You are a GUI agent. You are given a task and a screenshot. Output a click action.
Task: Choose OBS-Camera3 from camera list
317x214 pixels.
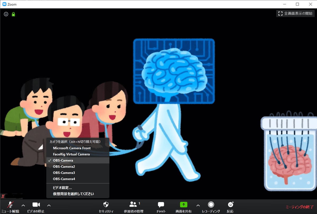78,173
